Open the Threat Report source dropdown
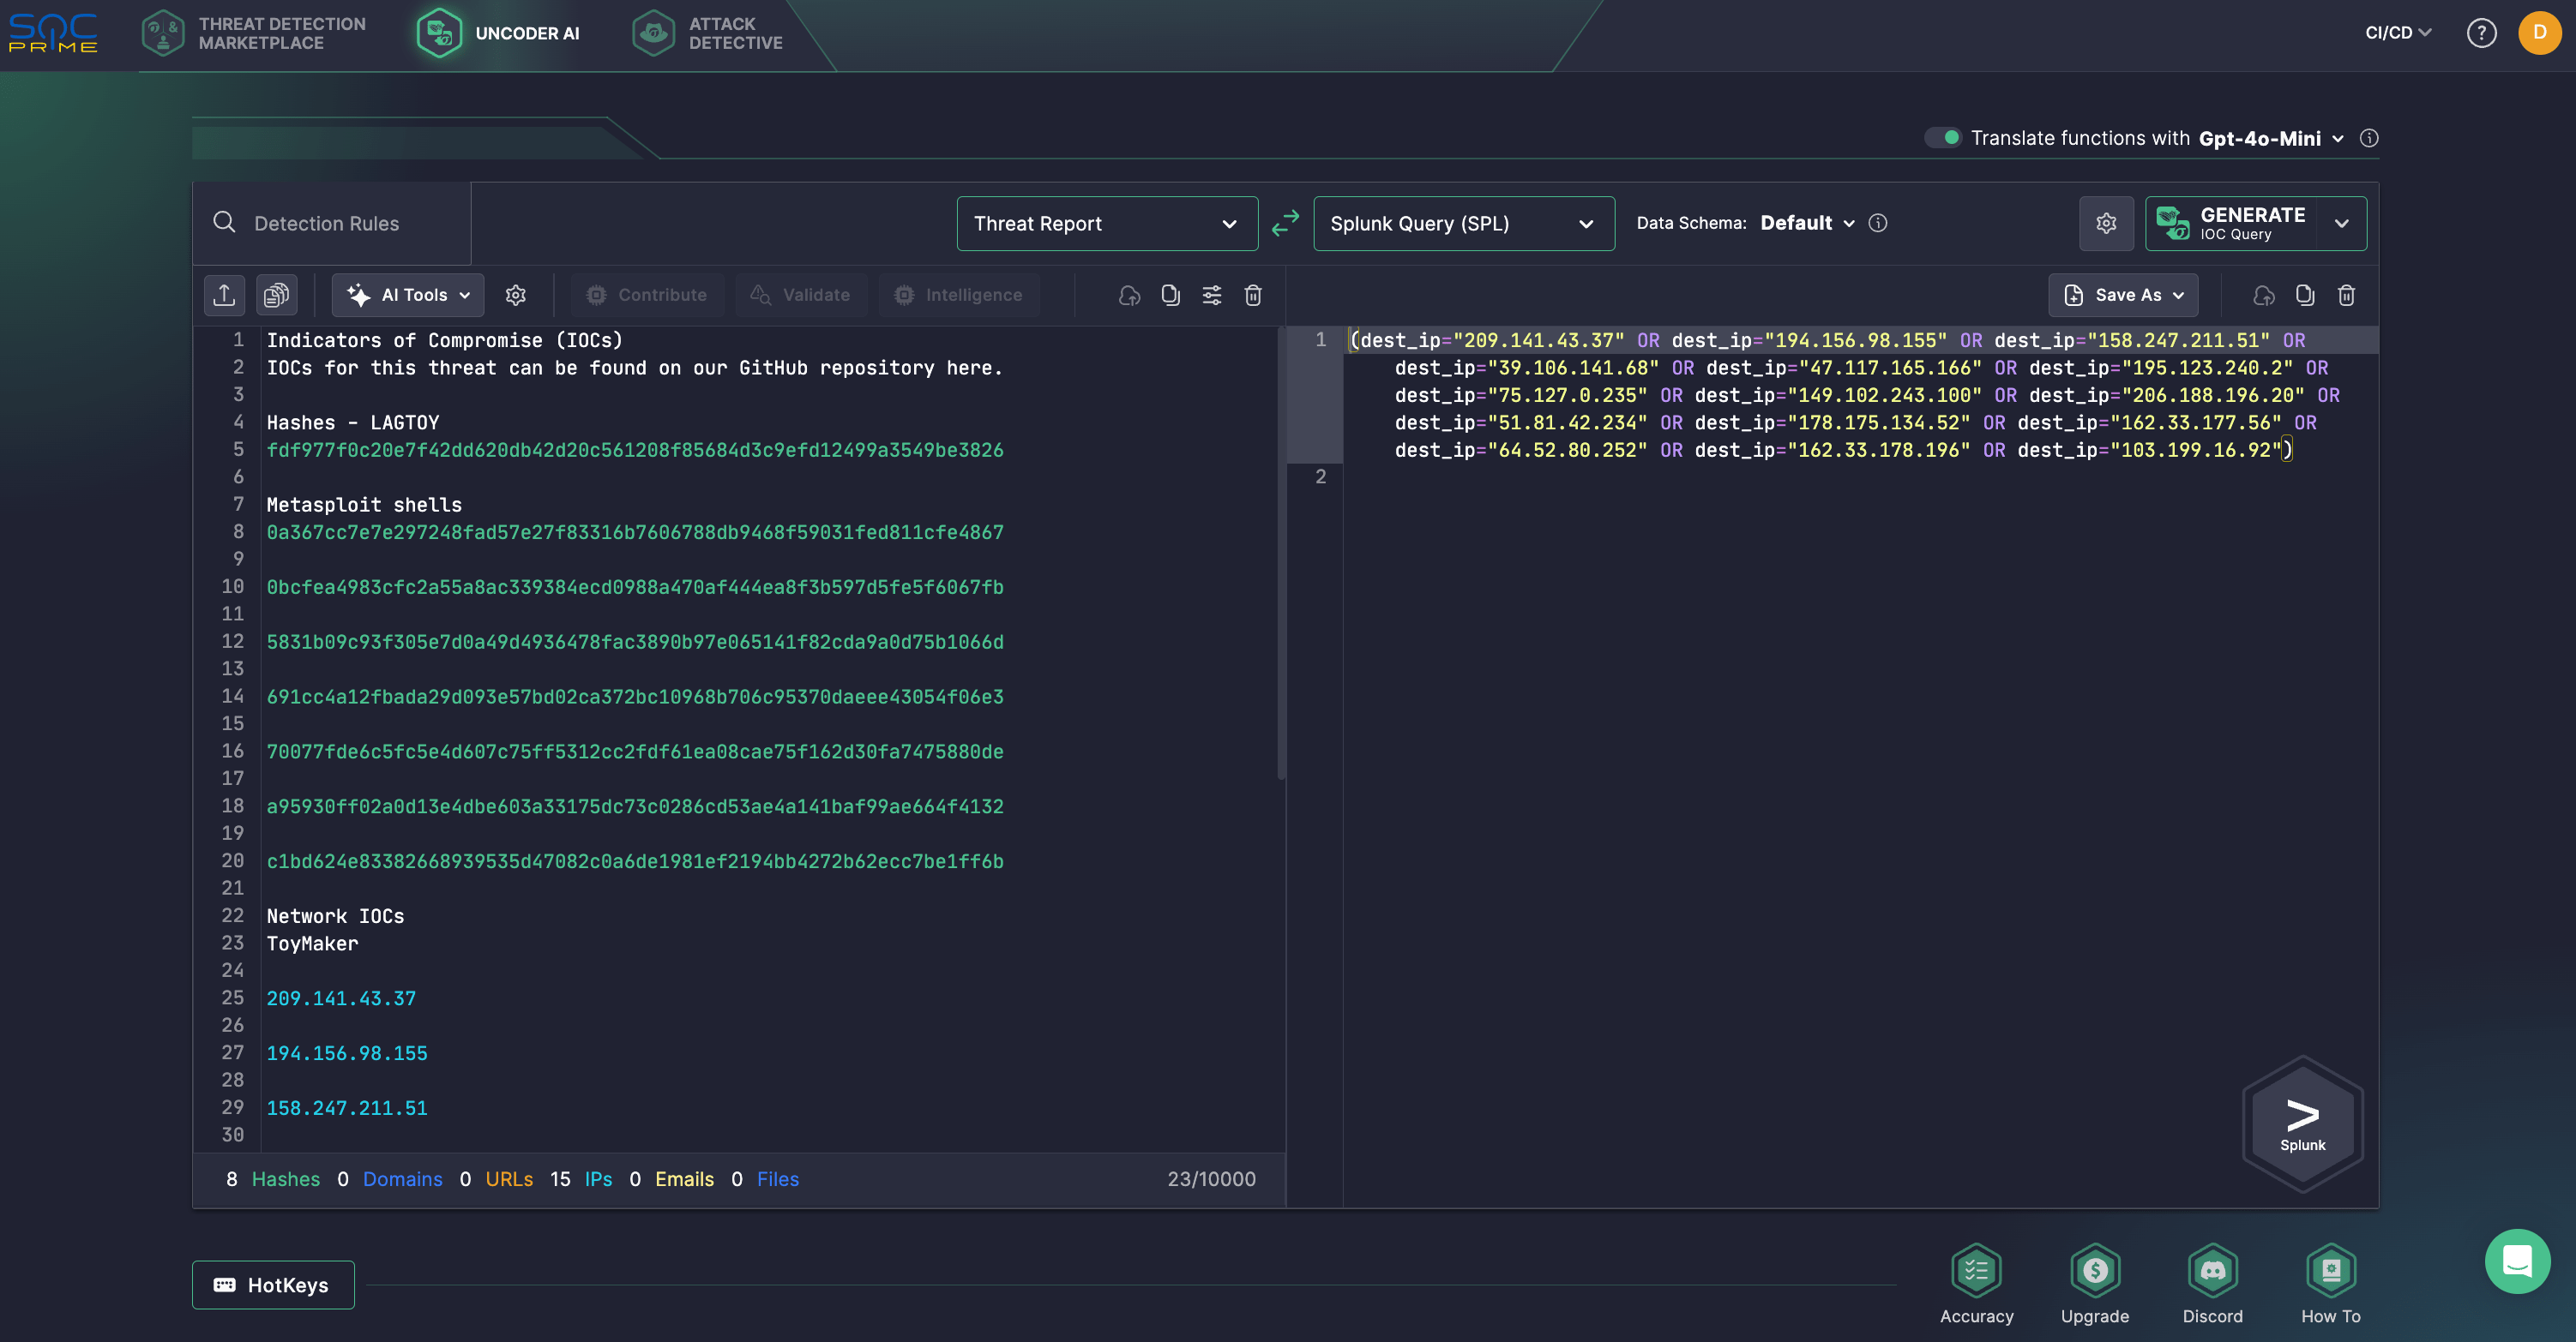This screenshot has width=2576, height=1342. [x=1106, y=223]
